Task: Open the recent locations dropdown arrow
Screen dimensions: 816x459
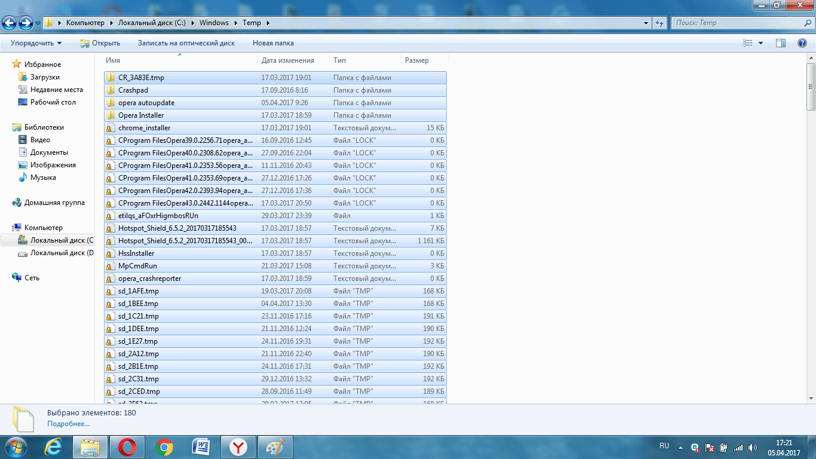Action: (38, 23)
